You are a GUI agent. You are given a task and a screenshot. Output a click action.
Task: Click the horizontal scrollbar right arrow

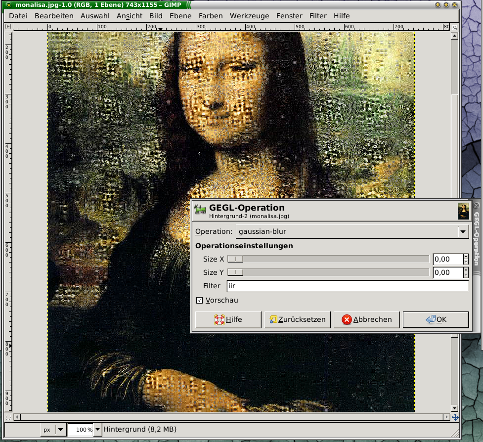click(x=446, y=417)
